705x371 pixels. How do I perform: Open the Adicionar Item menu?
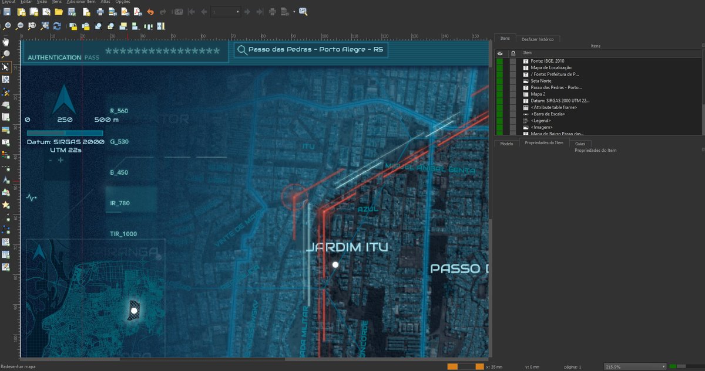pyautogui.click(x=81, y=2)
